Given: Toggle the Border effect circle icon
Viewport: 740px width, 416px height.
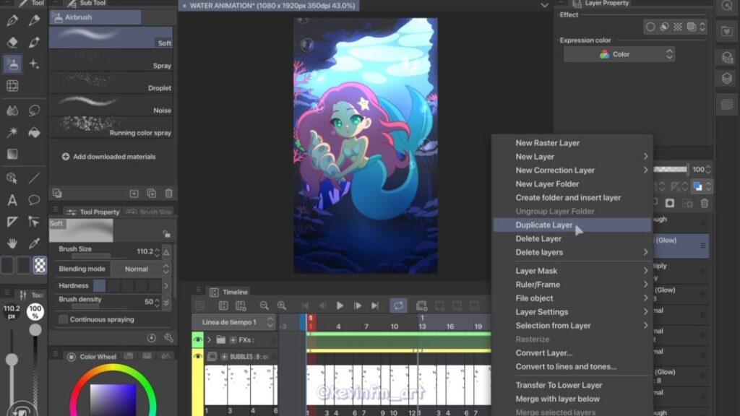Looking at the screenshot, I should click(650, 27).
